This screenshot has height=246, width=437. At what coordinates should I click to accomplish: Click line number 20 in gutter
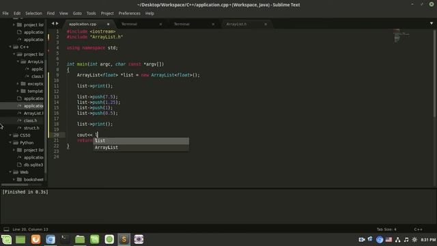click(x=56, y=135)
